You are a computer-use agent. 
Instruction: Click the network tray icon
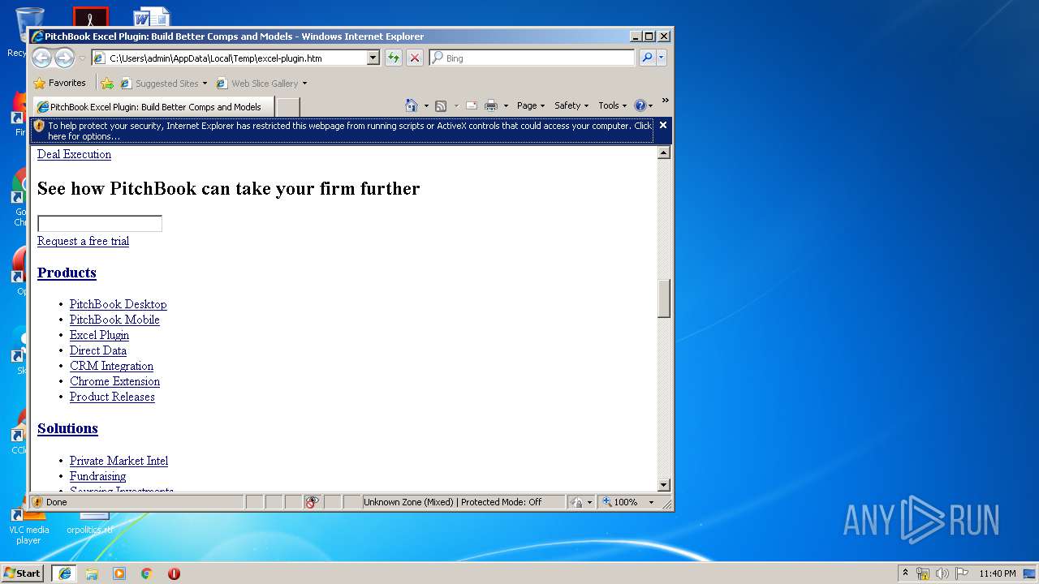(923, 573)
